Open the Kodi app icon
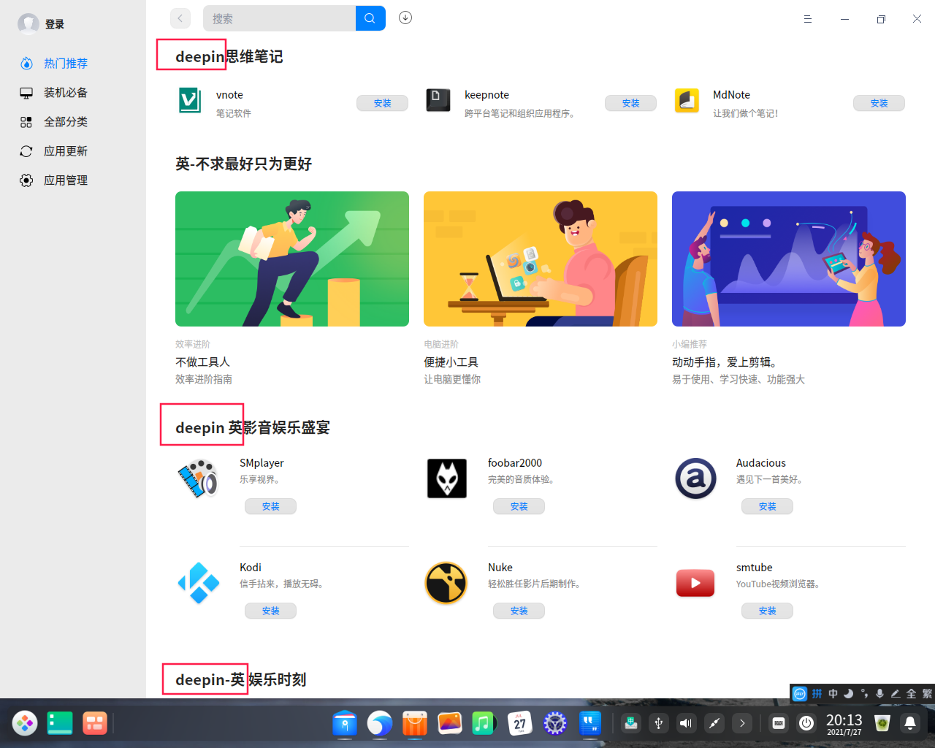935x748 pixels. tap(198, 583)
